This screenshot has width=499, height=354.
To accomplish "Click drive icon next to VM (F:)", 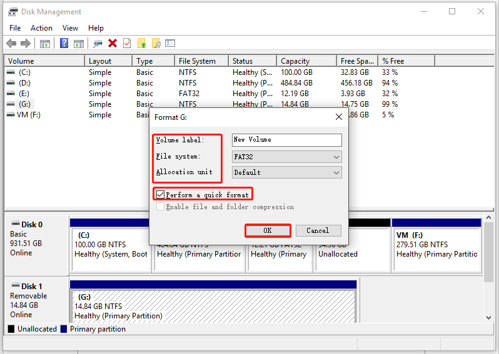I will pos(11,115).
